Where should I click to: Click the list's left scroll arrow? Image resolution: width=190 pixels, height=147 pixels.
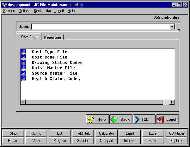23,102
